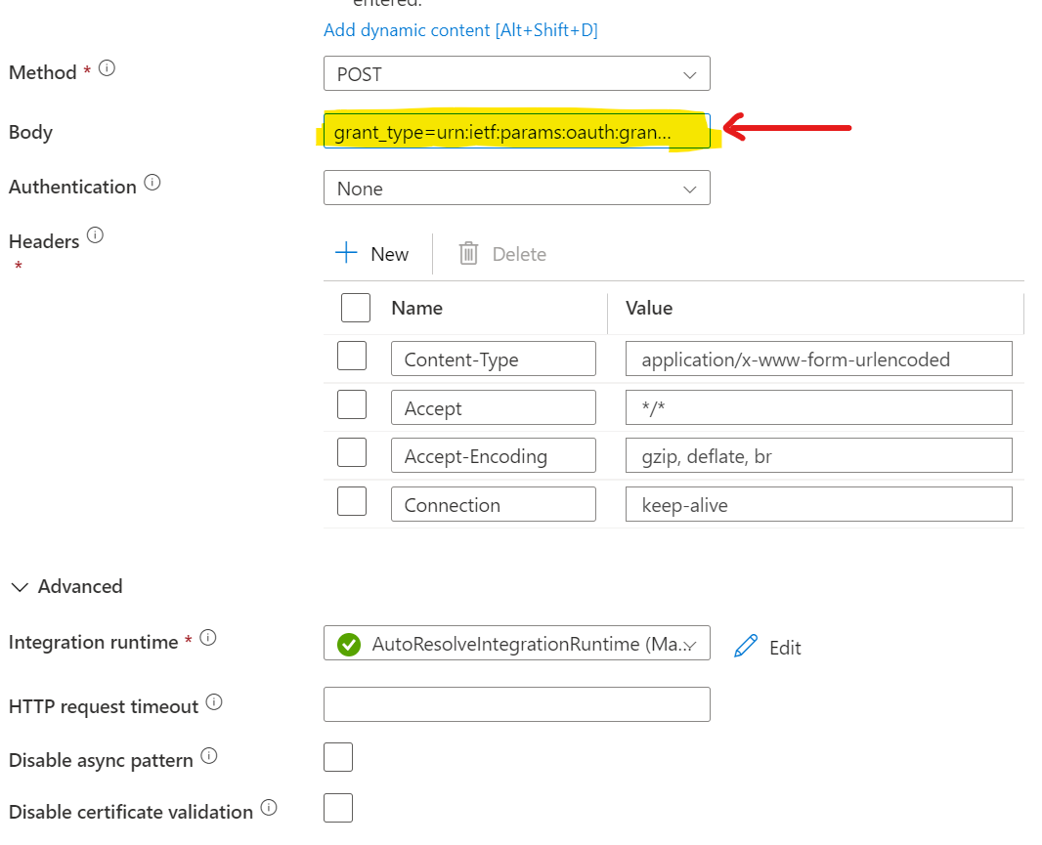The width and height of the screenshot is (1042, 845).
Task: Select all header rows via top checkbox
Action: [355, 307]
